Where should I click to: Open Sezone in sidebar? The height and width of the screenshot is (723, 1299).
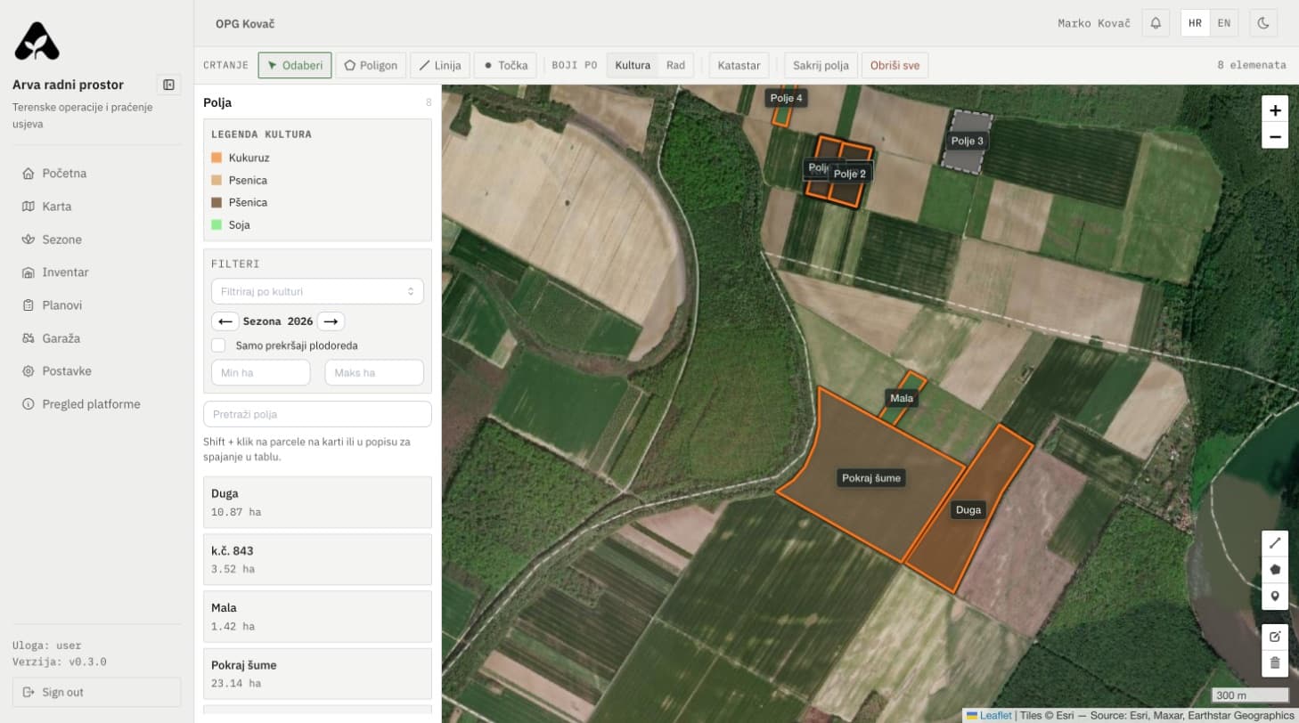pyautogui.click(x=96, y=240)
